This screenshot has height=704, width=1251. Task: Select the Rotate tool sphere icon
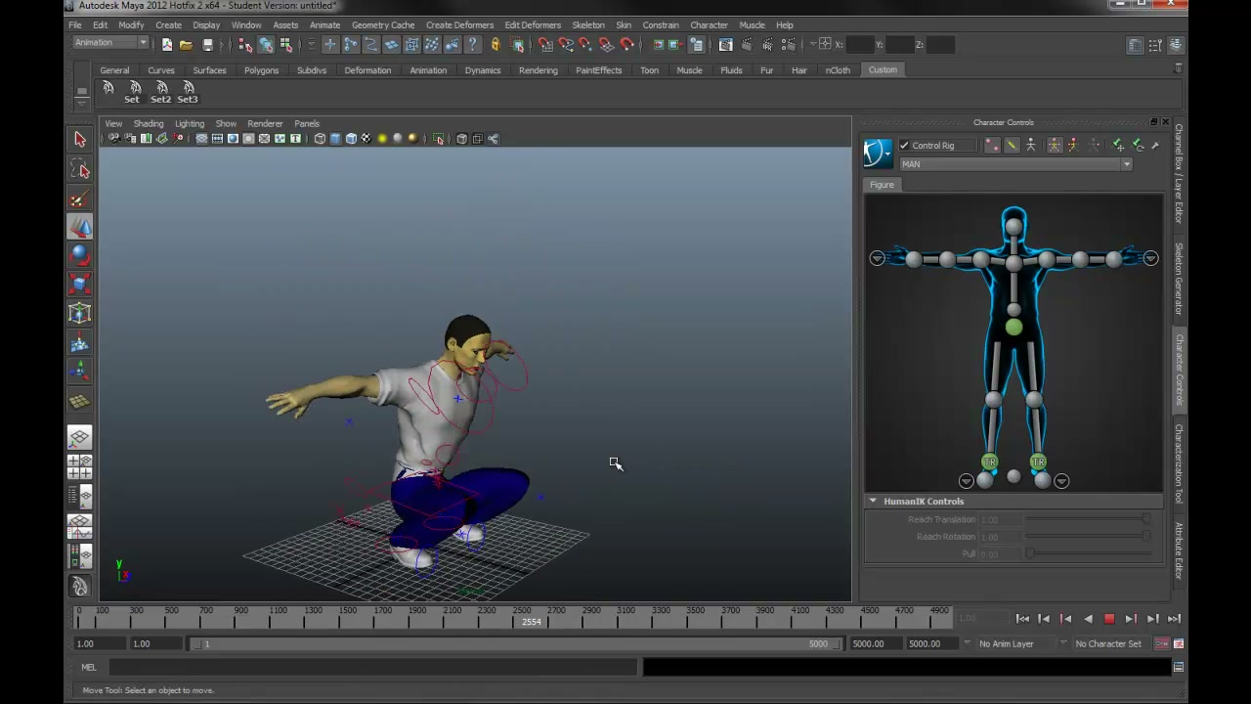[x=80, y=256]
